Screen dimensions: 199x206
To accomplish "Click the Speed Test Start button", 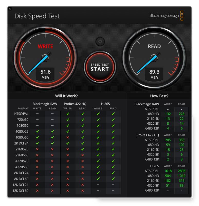I will point(100,67).
